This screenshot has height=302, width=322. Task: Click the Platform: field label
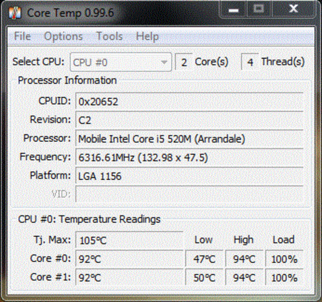coord(50,176)
